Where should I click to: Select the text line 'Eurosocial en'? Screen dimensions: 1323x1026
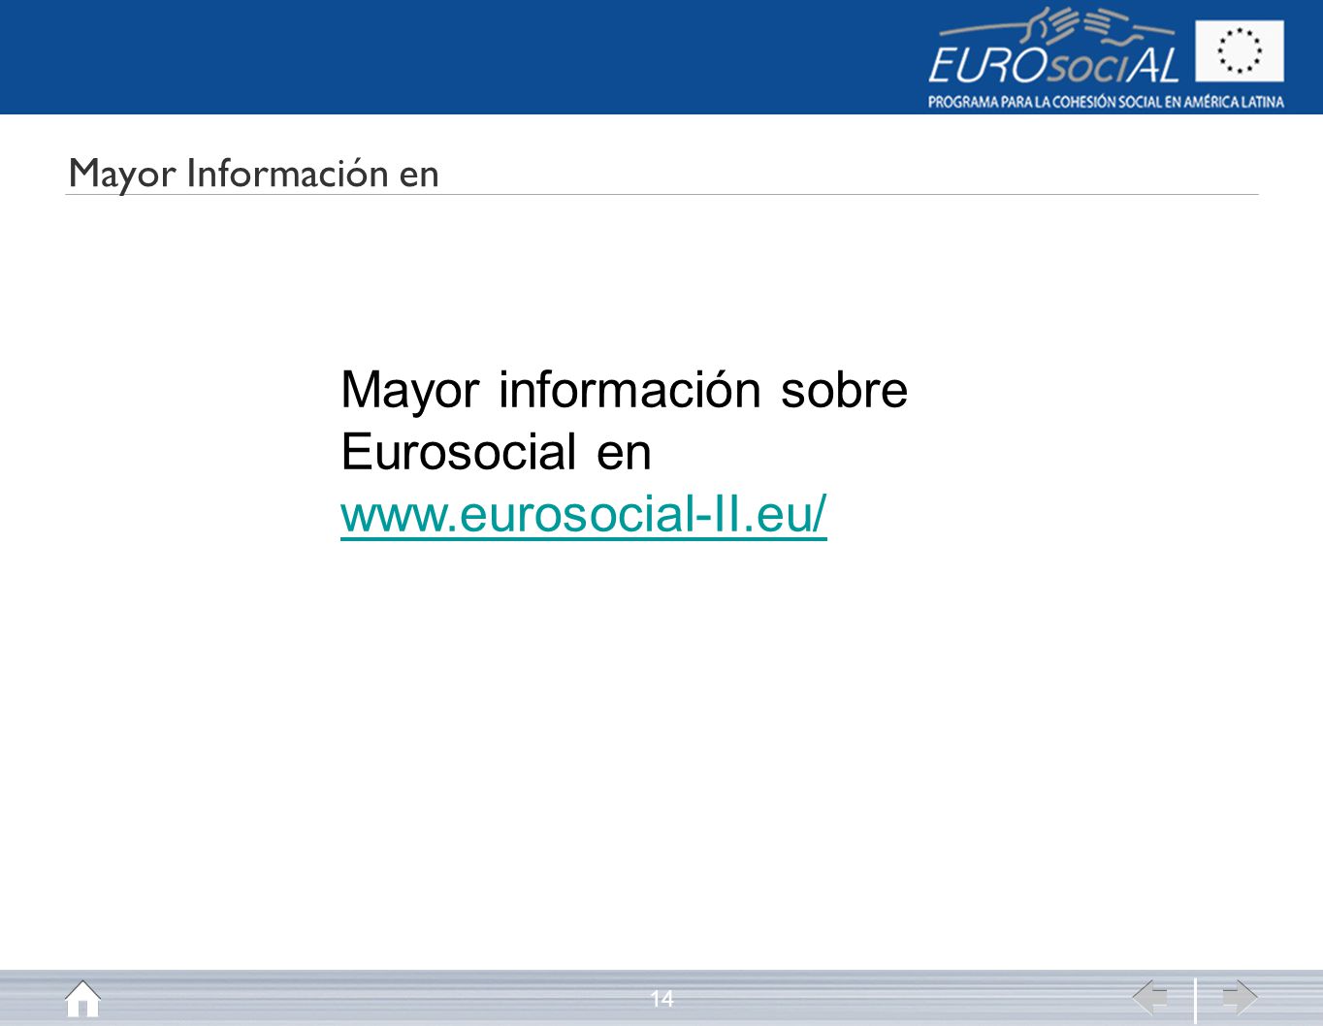496,452
